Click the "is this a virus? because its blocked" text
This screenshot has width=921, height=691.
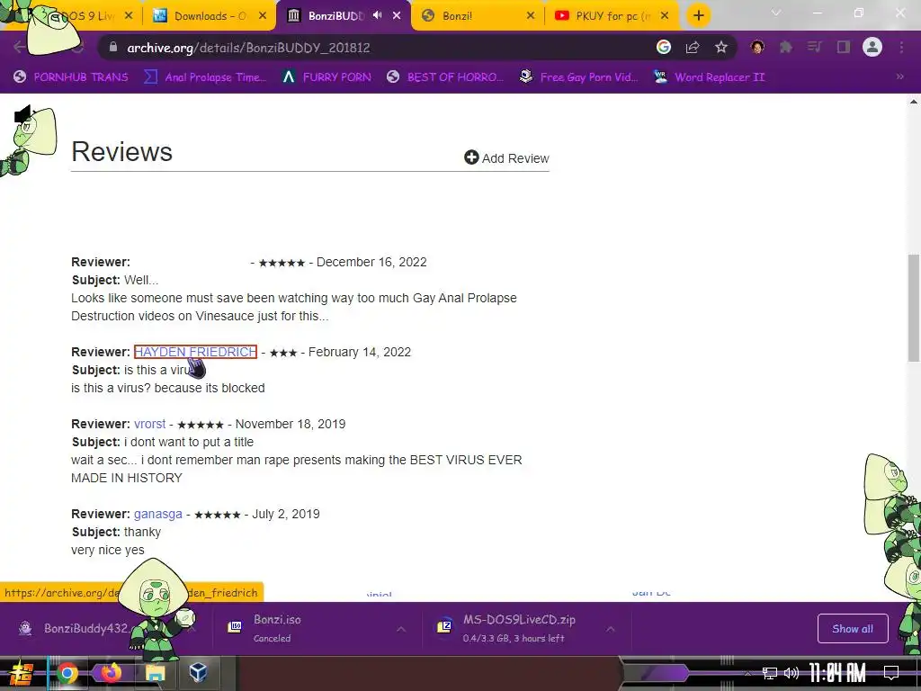[x=168, y=388]
